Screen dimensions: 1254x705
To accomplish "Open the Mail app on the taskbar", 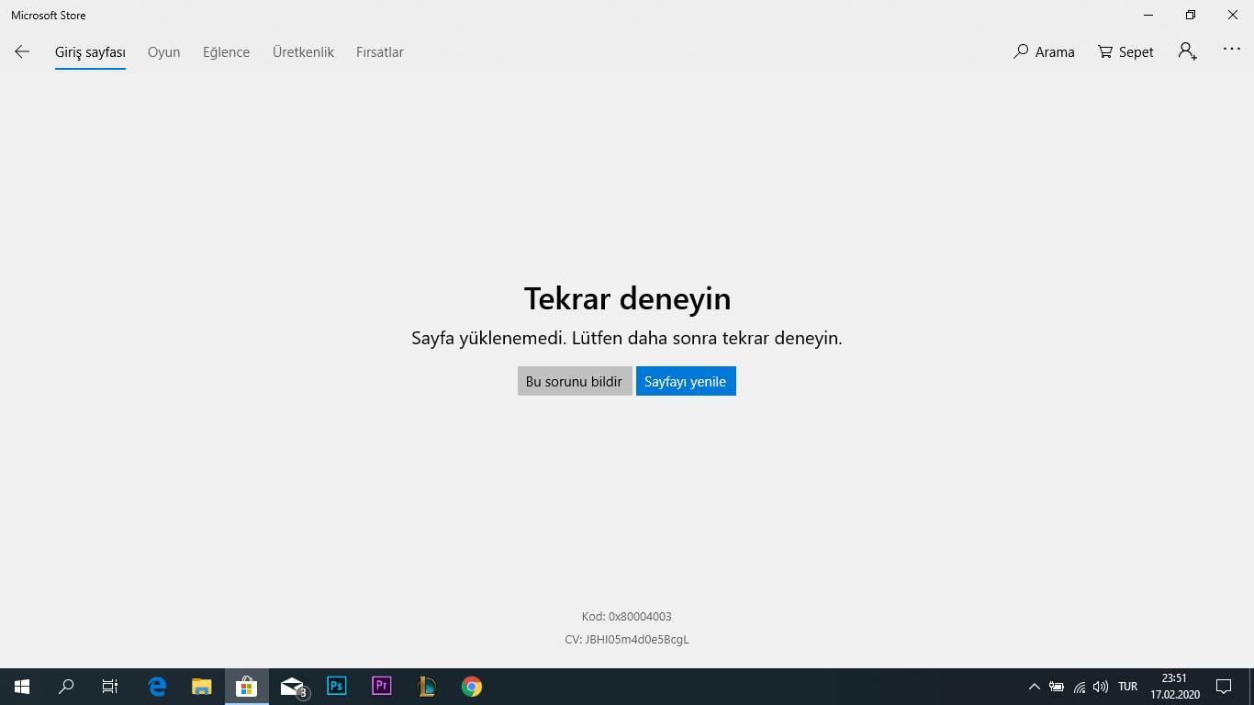I will [292, 687].
